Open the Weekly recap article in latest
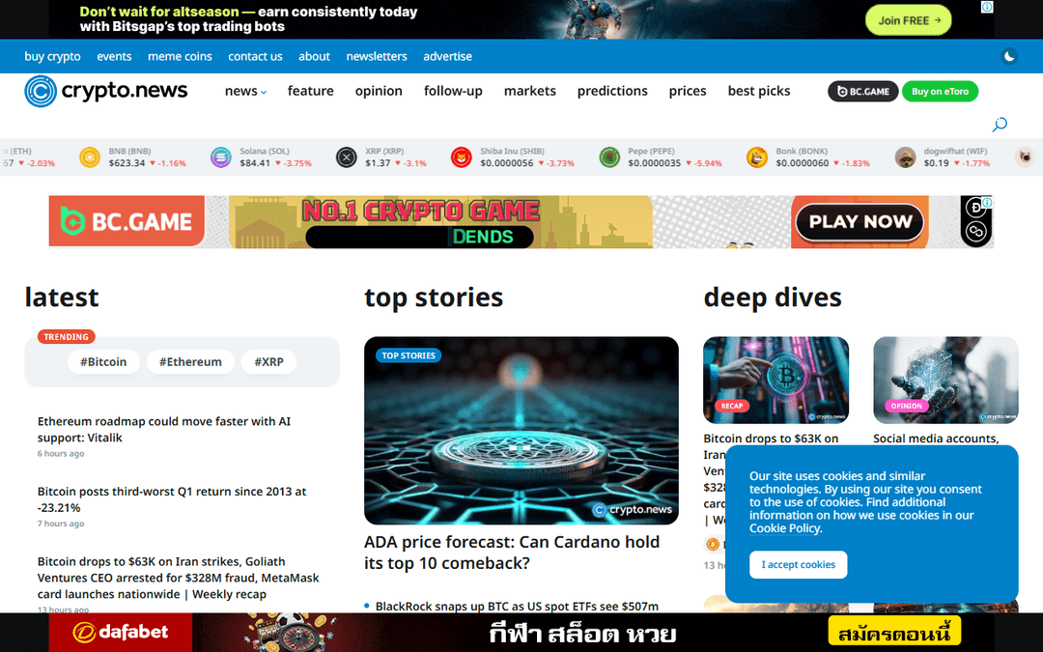 (x=179, y=578)
